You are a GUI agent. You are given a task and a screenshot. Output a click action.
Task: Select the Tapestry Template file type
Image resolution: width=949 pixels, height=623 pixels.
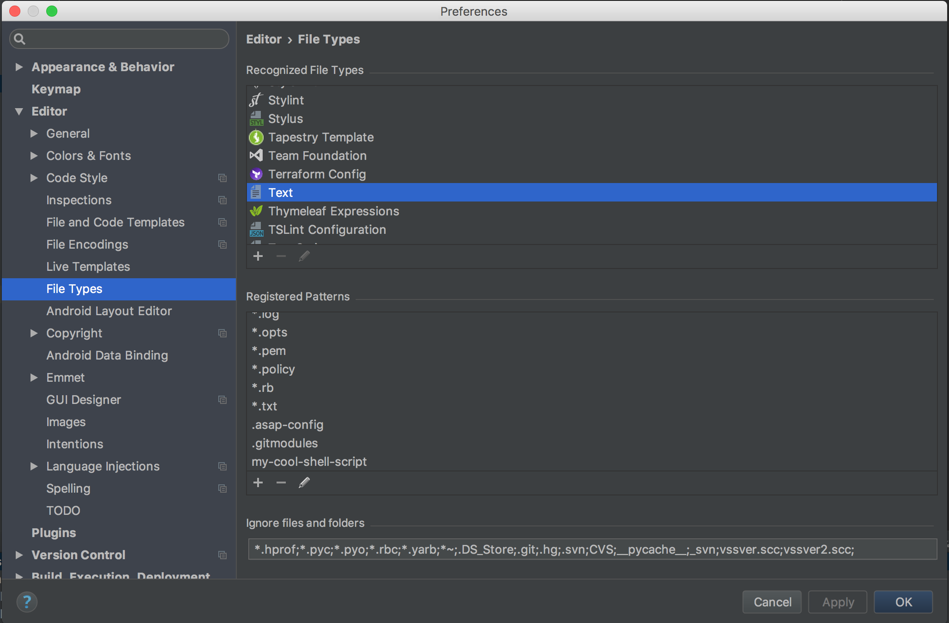tap(321, 137)
